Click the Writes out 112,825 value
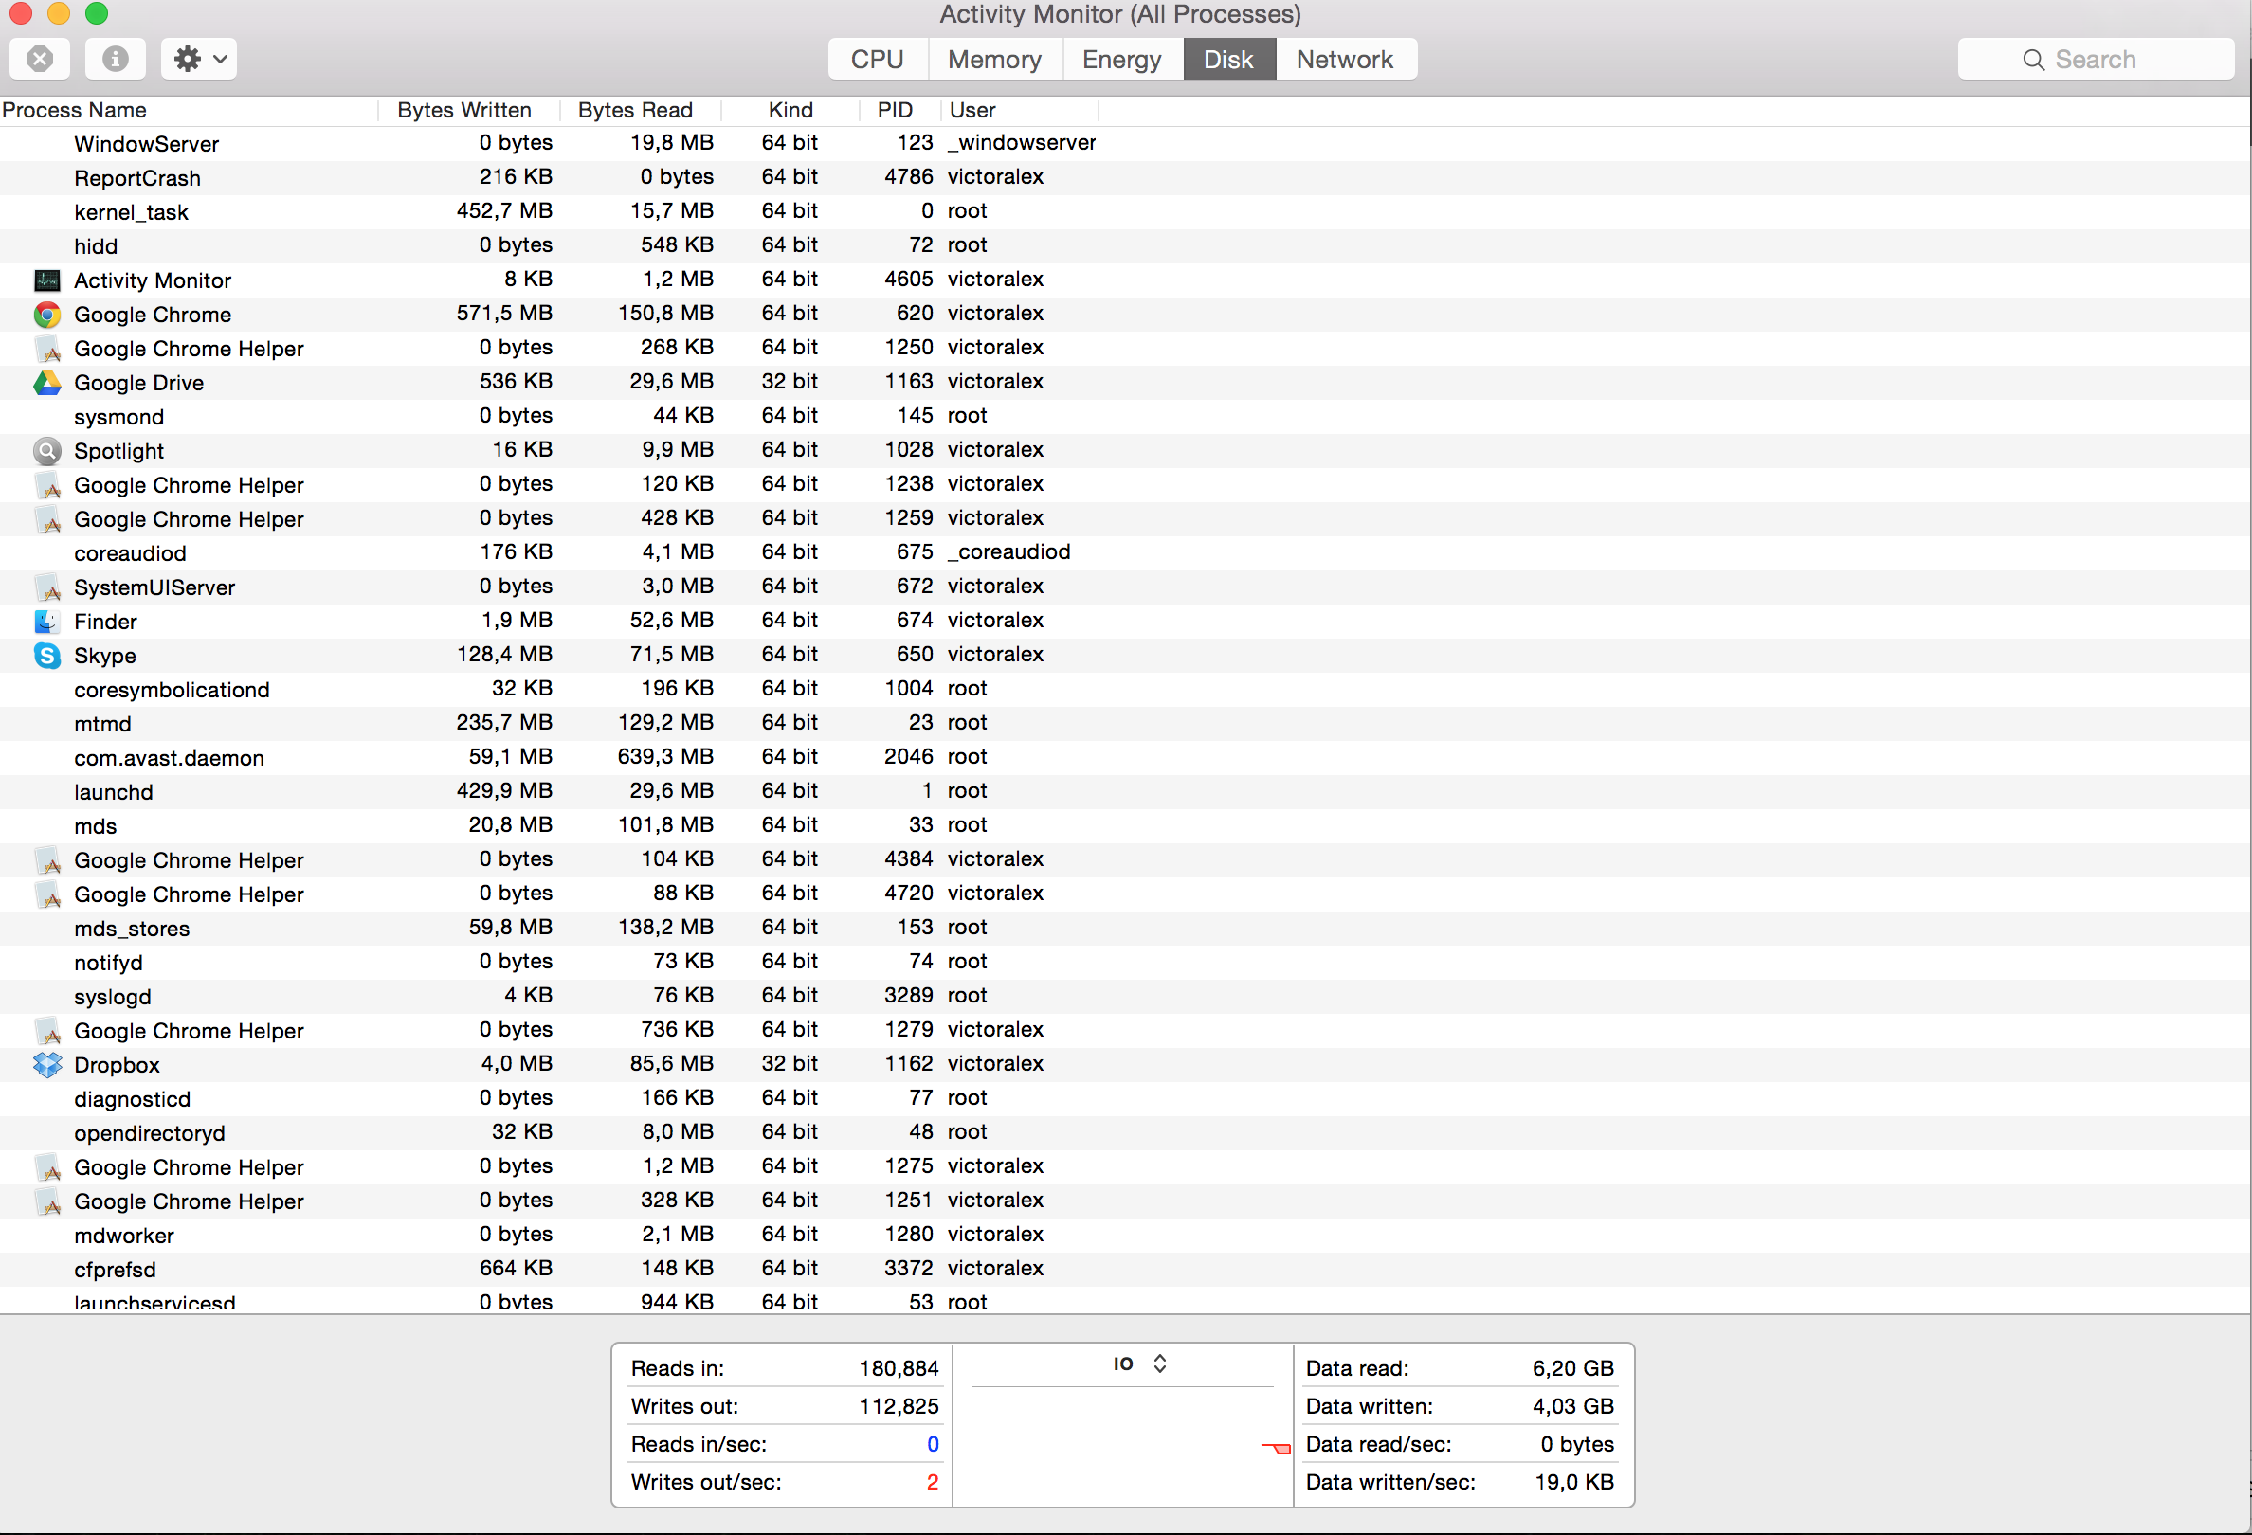The height and width of the screenshot is (1535, 2252). point(899,1406)
